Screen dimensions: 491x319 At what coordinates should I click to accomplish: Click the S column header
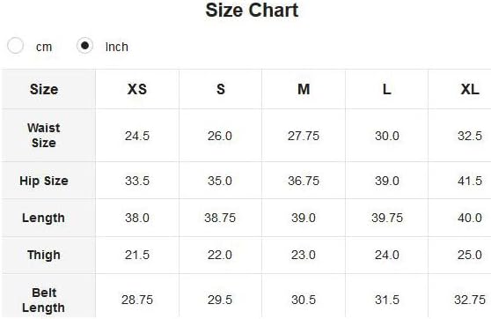tap(221, 89)
